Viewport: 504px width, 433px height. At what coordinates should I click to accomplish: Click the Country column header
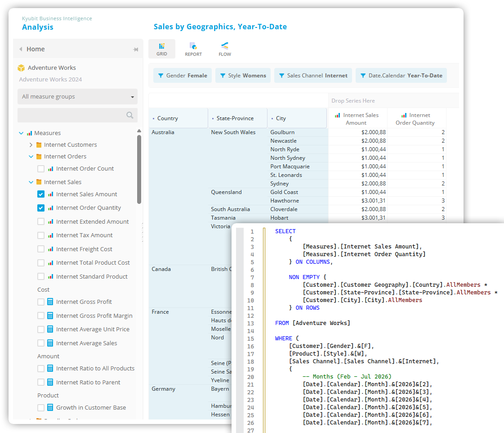(178, 118)
